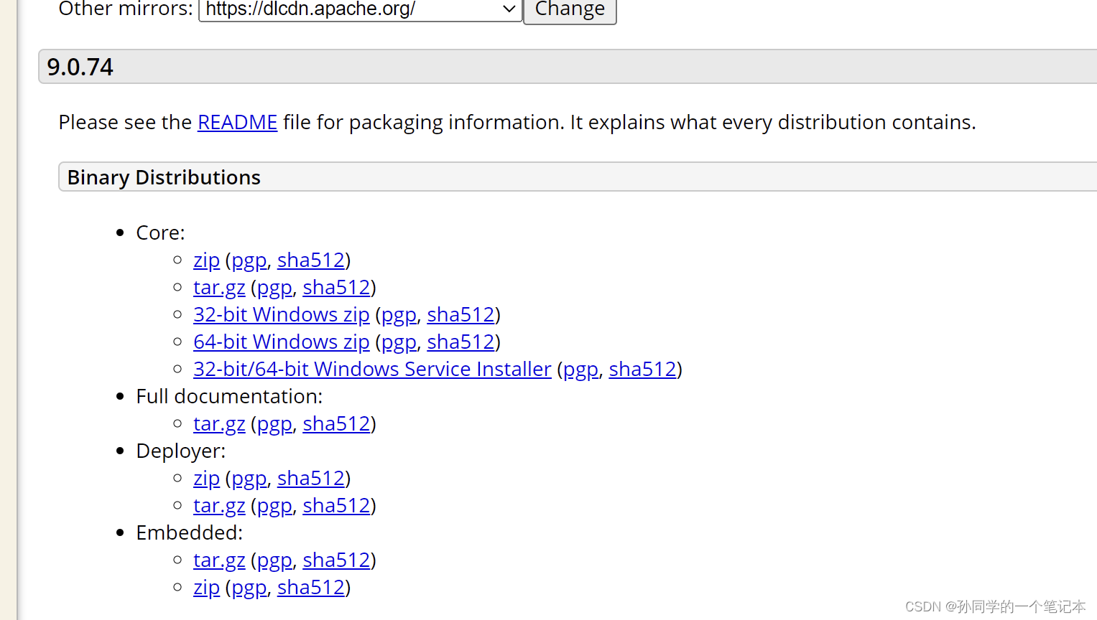Open pgp for Deployer tar.gz
Screen dimensions: 1097x620
(274, 506)
